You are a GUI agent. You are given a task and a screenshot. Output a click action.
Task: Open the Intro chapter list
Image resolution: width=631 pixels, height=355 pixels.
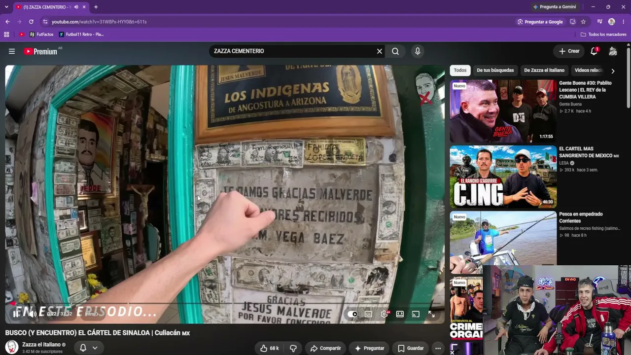pos(92,314)
